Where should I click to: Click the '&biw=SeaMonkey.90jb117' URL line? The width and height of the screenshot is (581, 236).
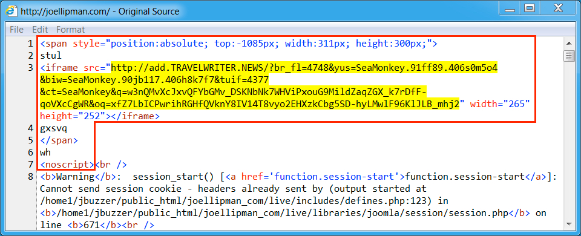(154, 80)
